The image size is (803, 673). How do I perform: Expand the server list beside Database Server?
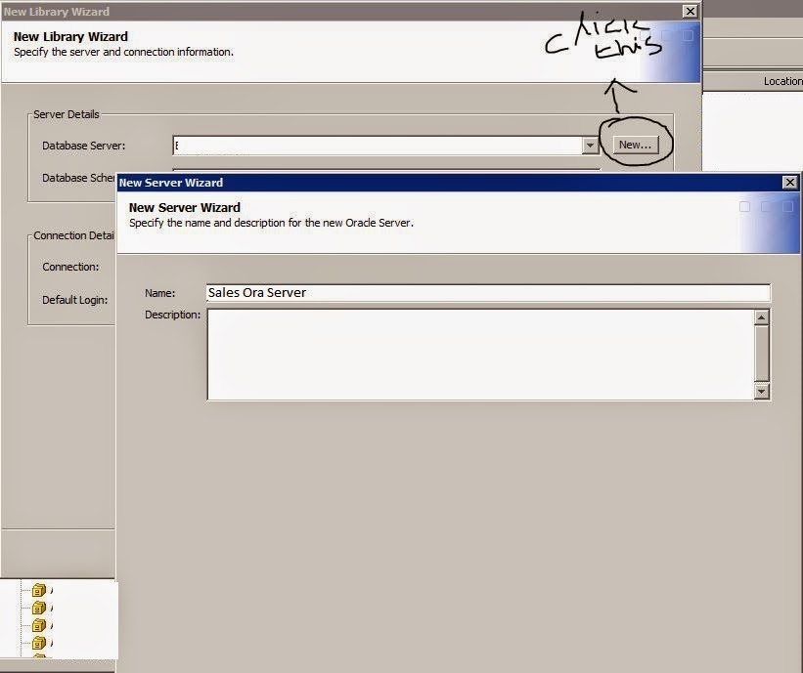(590, 145)
